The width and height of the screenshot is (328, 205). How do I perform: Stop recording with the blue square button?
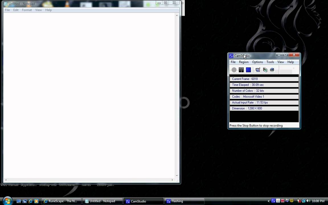[248, 70]
